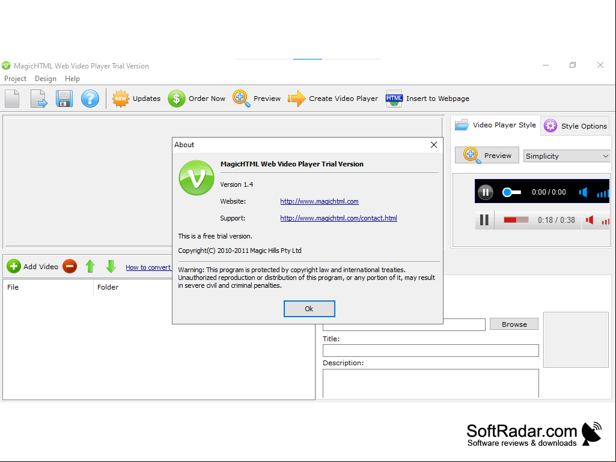Click the Version 1.4 text in About

click(x=237, y=184)
